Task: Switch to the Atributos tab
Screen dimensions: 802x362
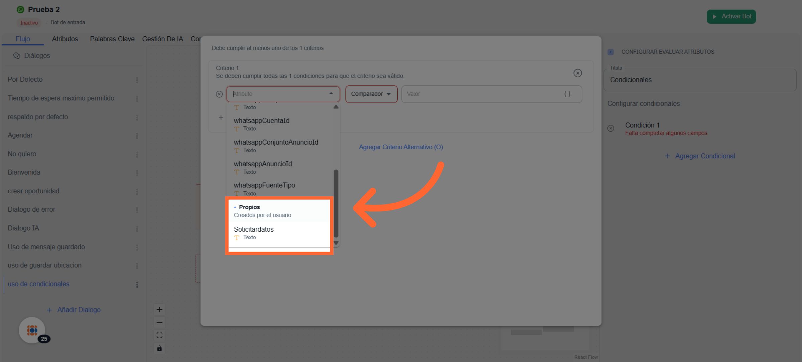Action: (65, 39)
